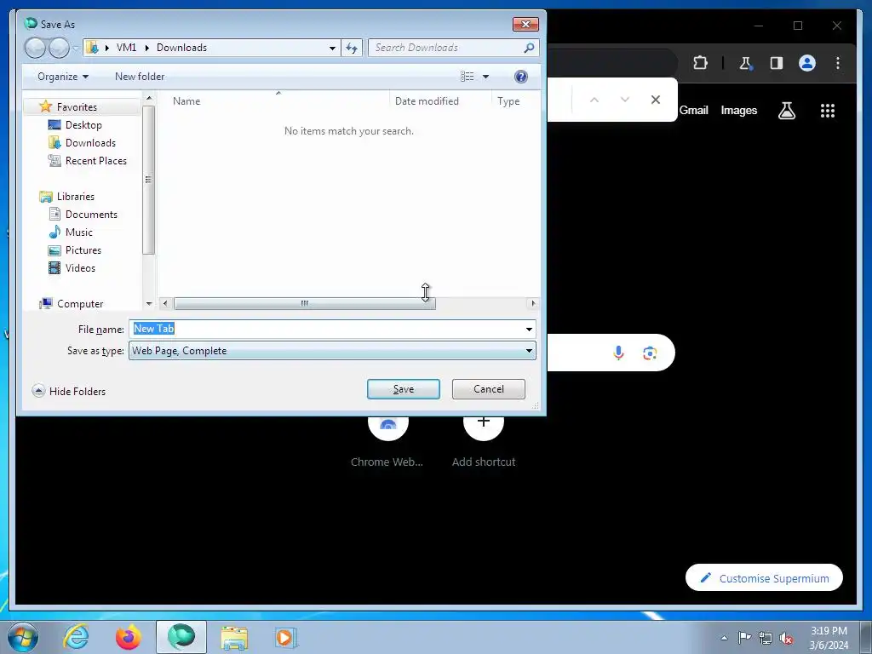Show hidden tray icons arrow
The height and width of the screenshot is (654, 872).
click(x=724, y=638)
